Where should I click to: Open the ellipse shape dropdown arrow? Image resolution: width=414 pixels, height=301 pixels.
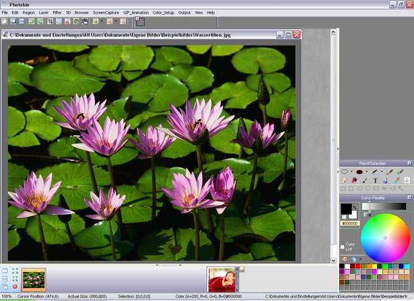(352, 171)
